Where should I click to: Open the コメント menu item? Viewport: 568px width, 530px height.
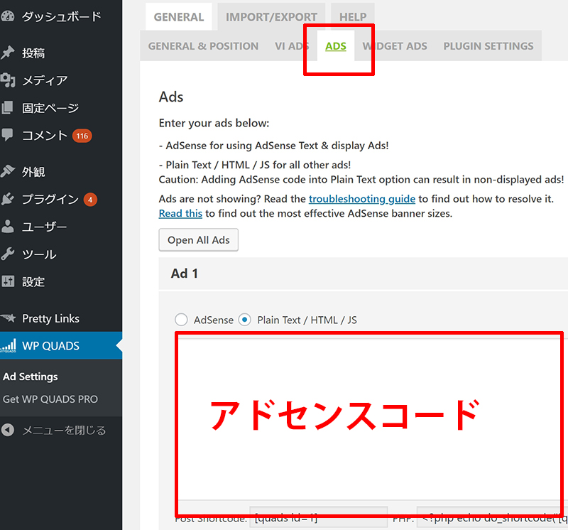(x=61, y=135)
